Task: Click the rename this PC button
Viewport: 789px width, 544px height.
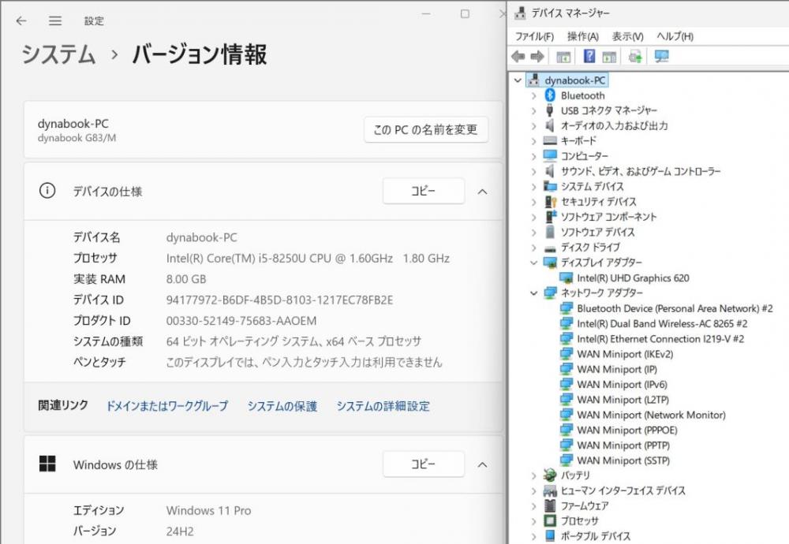Action: point(426,130)
